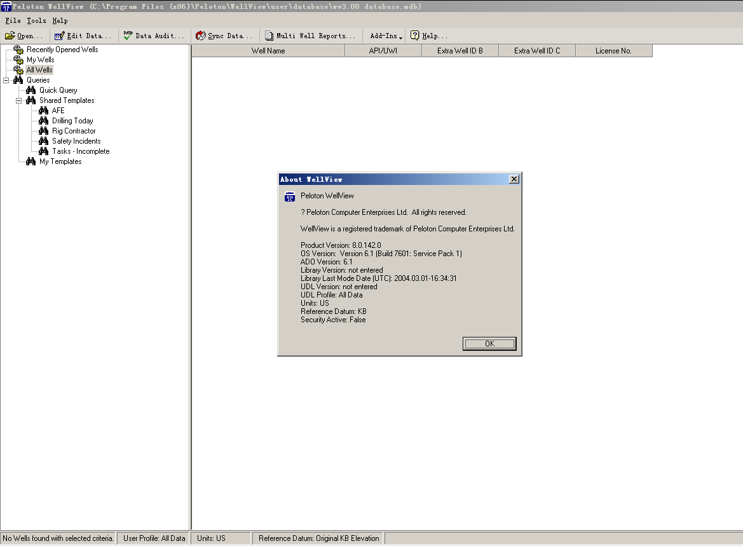Click the Shared Templates binoculars icon
This screenshot has width=743, height=546.
(x=31, y=100)
